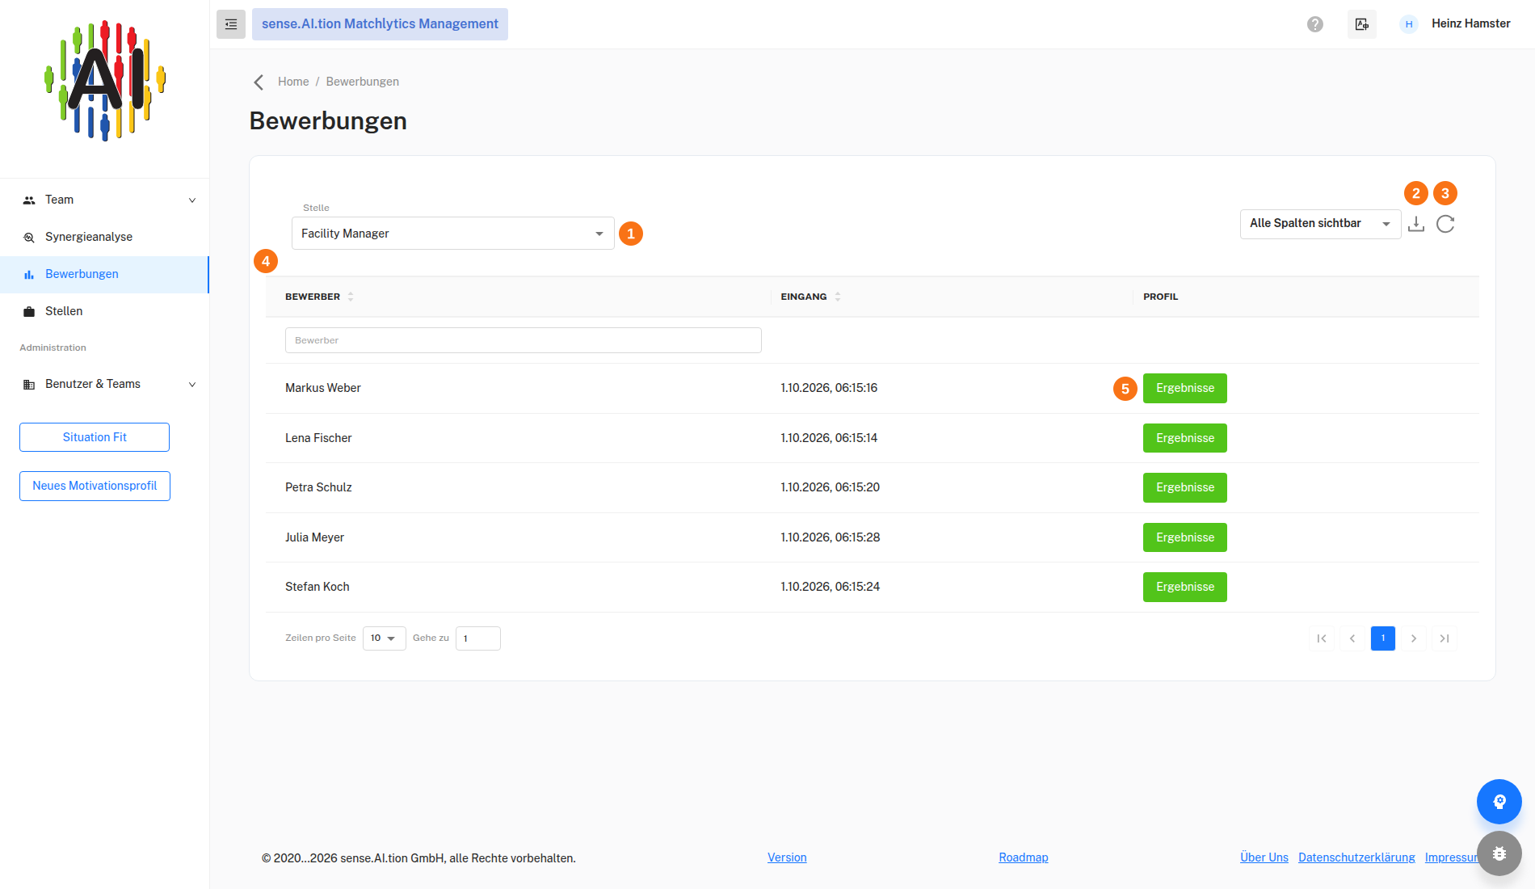Viewport: 1535px width, 889px height.
Task: Open Synergieanalyse in the sidebar
Action: tap(105, 237)
